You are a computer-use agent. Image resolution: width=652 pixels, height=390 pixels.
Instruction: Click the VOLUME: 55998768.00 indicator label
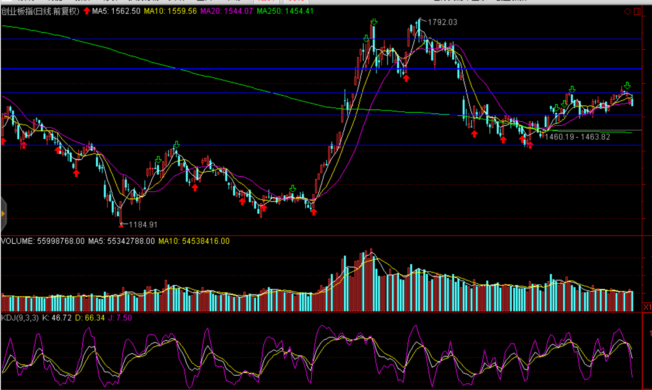coord(42,241)
